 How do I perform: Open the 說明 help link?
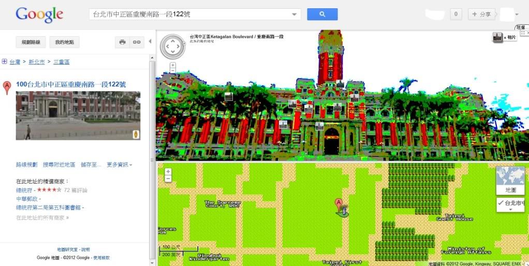pyautogui.click(x=85, y=249)
